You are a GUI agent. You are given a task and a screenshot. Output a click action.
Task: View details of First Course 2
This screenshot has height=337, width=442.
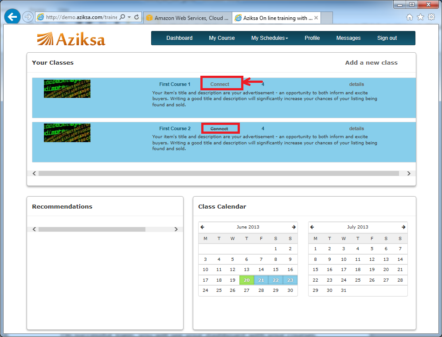tap(356, 128)
